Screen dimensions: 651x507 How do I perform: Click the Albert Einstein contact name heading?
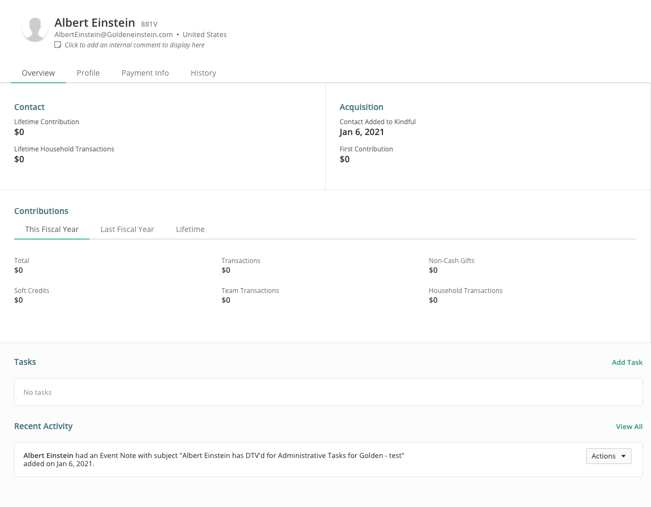(95, 22)
